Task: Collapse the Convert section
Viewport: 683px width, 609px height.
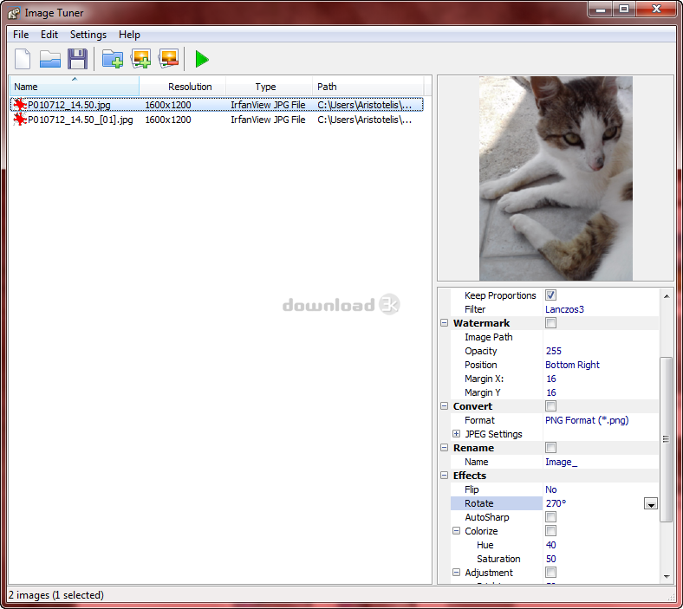Action: point(444,406)
